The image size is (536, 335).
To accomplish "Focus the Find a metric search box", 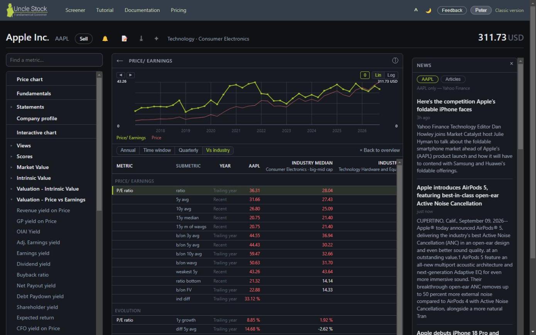I will tap(54, 60).
